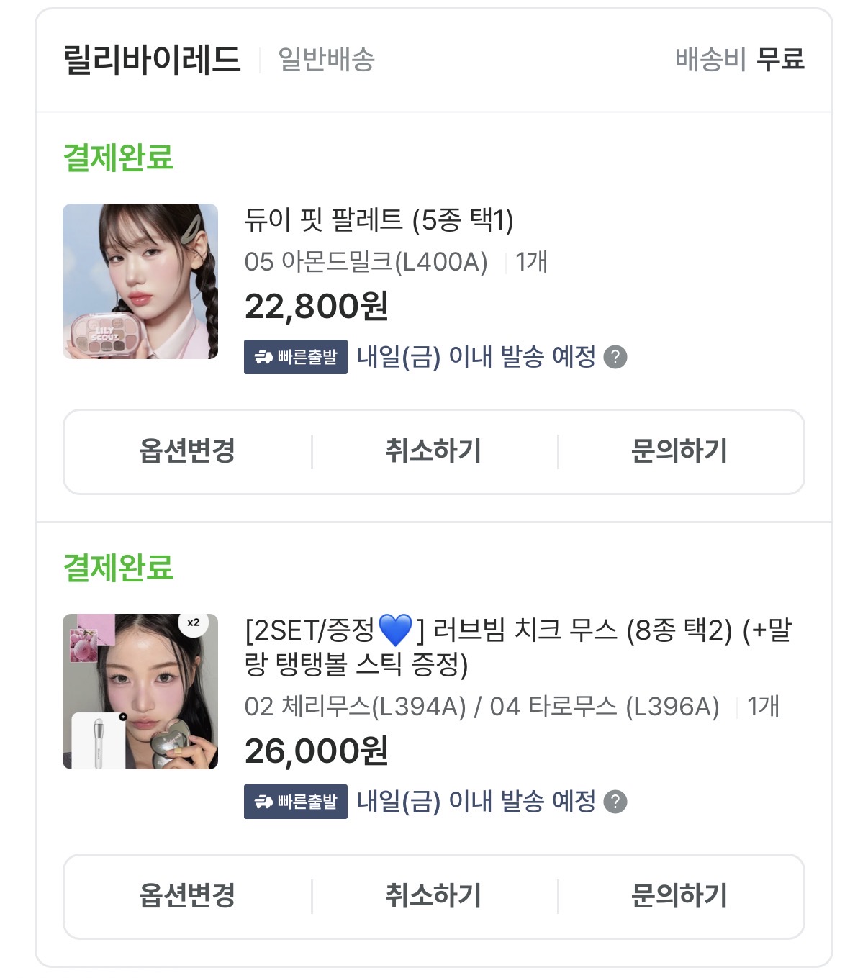
Task: Select 문의하기 for the palette order
Action: click(x=679, y=451)
